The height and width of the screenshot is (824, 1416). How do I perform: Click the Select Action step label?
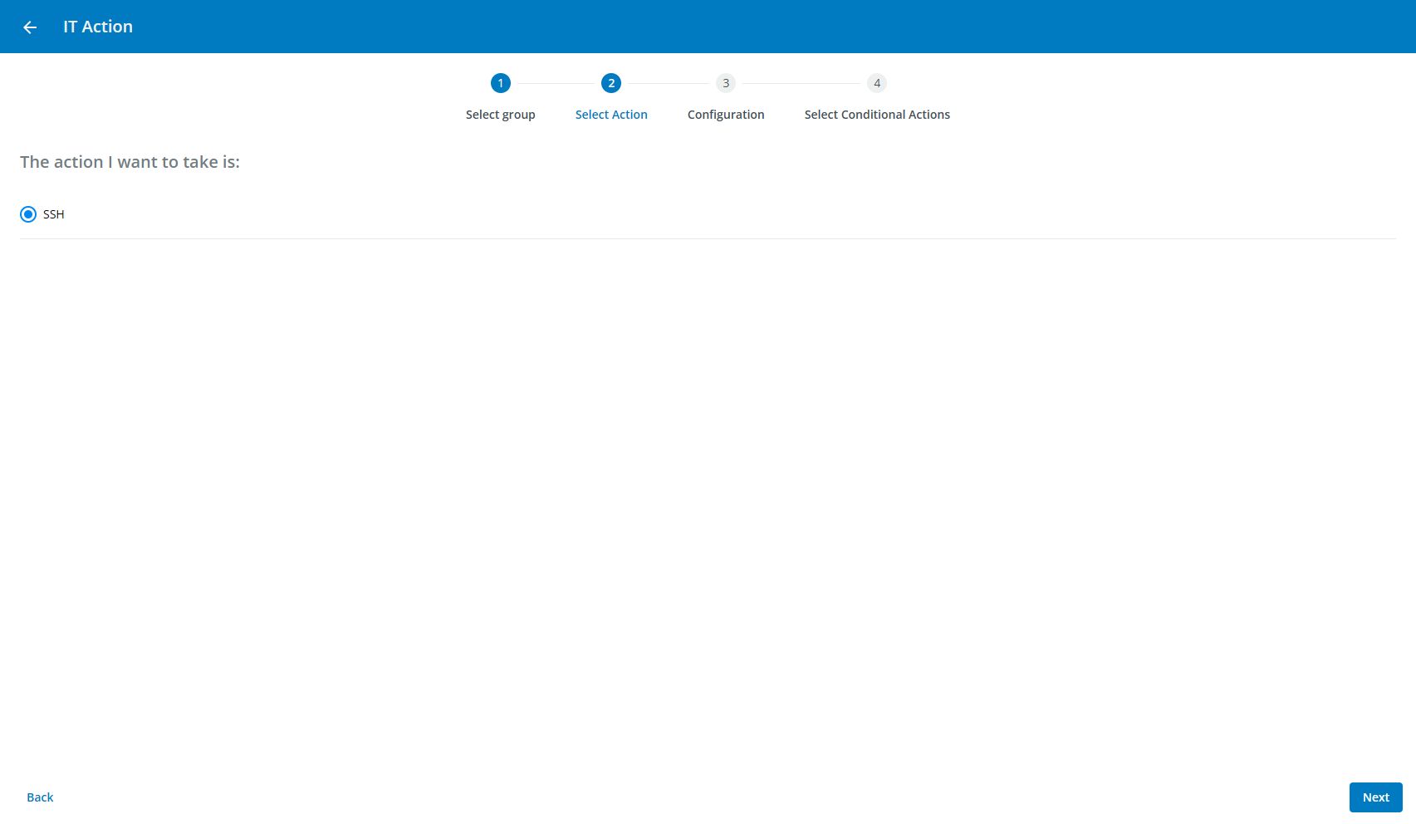pyautogui.click(x=611, y=114)
